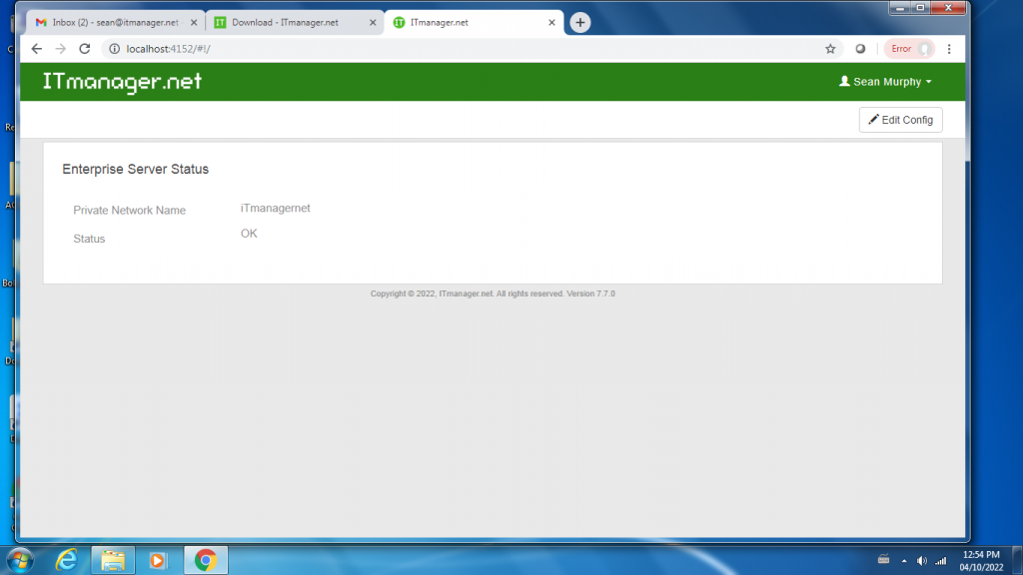Open the volume control in the system tray
1023x575 pixels.
tap(921, 560)
